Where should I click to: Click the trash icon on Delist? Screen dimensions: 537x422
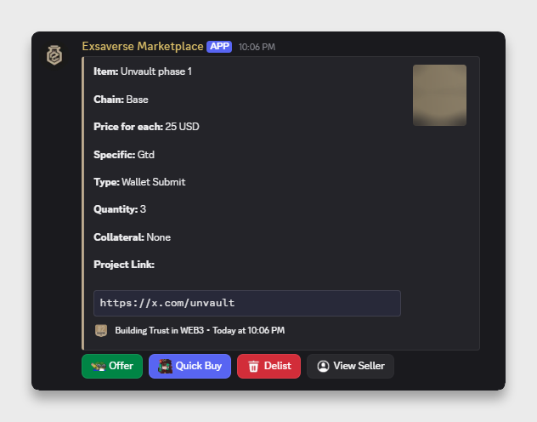coord(253,367)
